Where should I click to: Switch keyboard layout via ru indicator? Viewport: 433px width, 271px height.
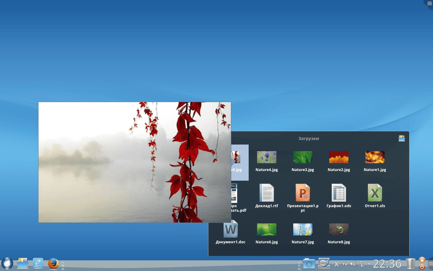click(345, 264)
